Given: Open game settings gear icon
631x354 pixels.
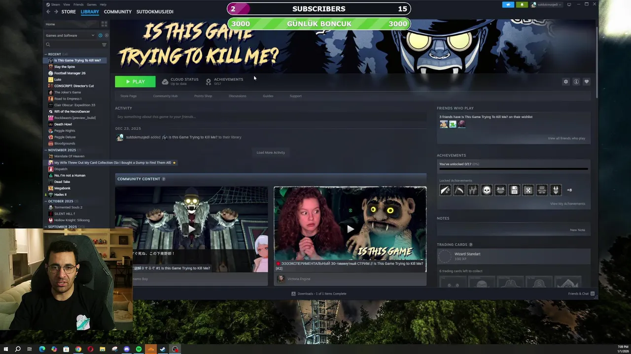Looking at the screenshot, I should [565, 82].
